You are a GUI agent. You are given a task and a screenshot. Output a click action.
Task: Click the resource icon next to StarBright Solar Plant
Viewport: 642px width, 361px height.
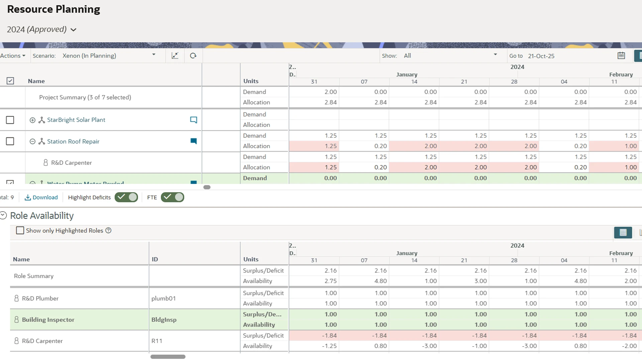tap(41, 120)
